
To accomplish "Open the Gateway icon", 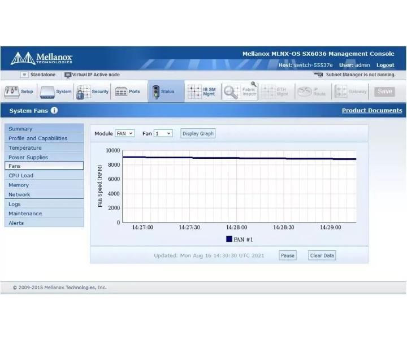I will pyautogui.click(x=341, y=92).
